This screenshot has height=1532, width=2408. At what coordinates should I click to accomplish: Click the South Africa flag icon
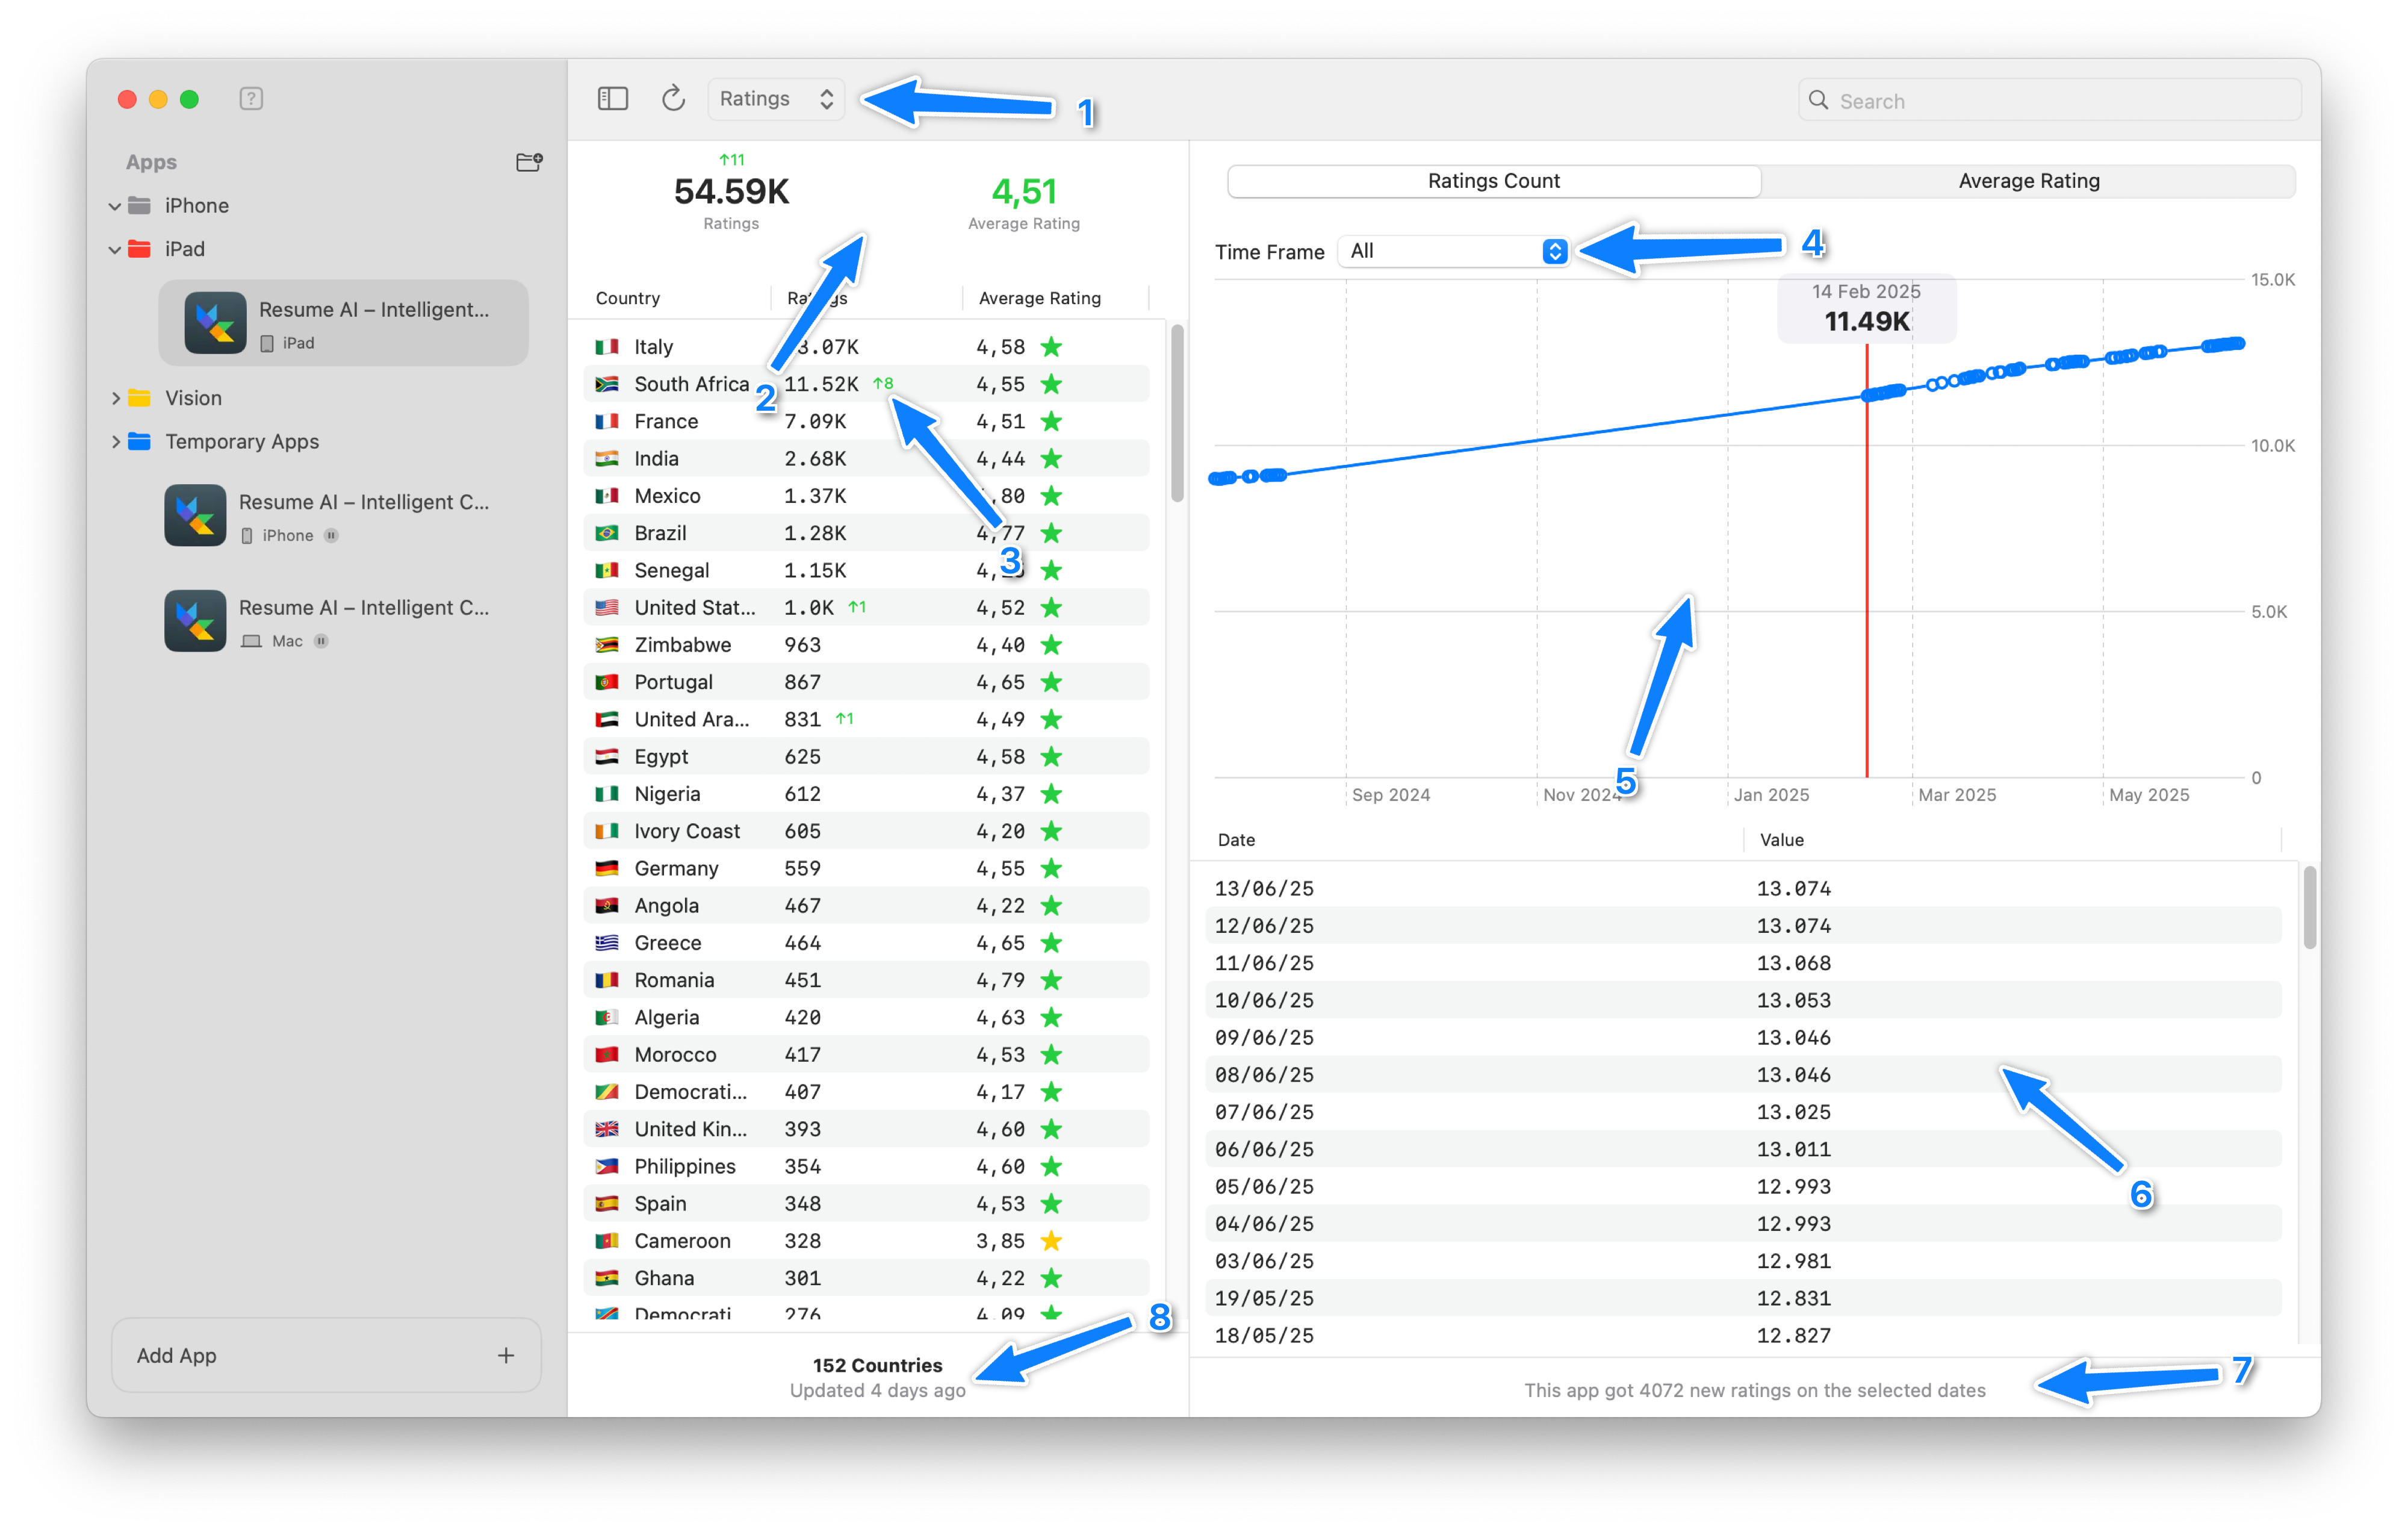pyautogui.click(x=606, y=384)
